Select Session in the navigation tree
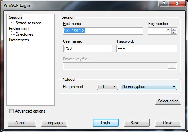 coord(15,17)
